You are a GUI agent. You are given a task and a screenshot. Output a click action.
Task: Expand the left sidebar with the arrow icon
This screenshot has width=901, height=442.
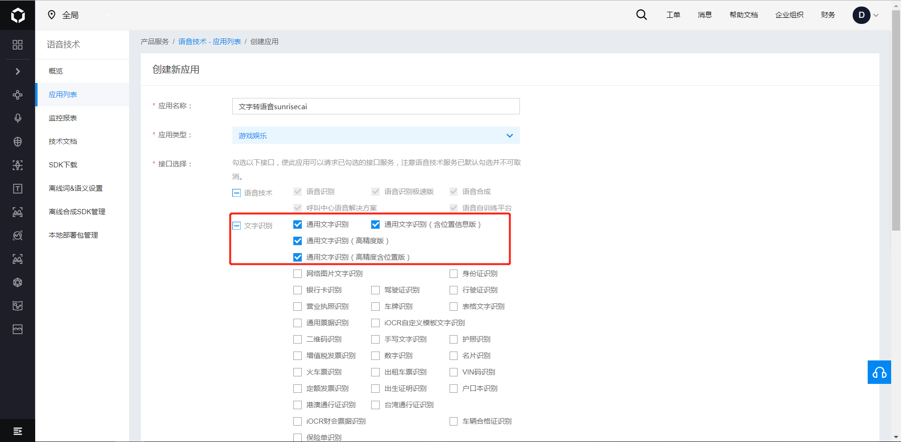(x=17, y=71)
